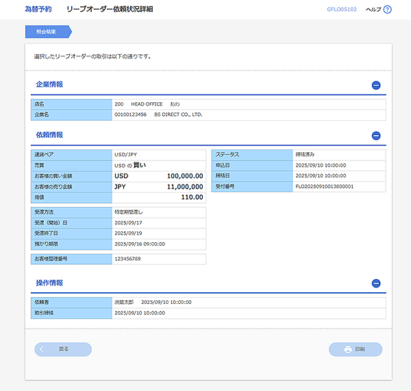Image resolution: width=411 pixels, height=391 pixels.
Task: Click the BS DIRECT CO., LTD. company name
Action: 178,115
